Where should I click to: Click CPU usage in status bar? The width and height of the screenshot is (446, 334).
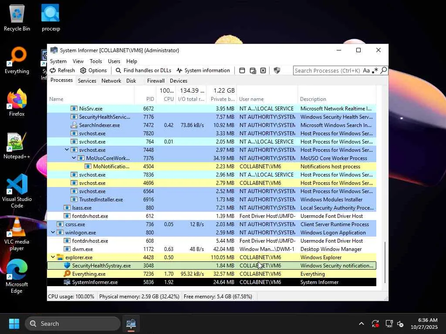click(x=71, y=297)
